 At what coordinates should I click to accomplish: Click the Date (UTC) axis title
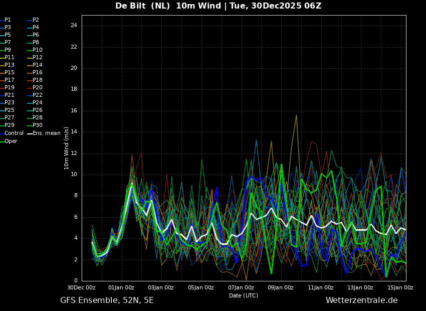[244, 295]
